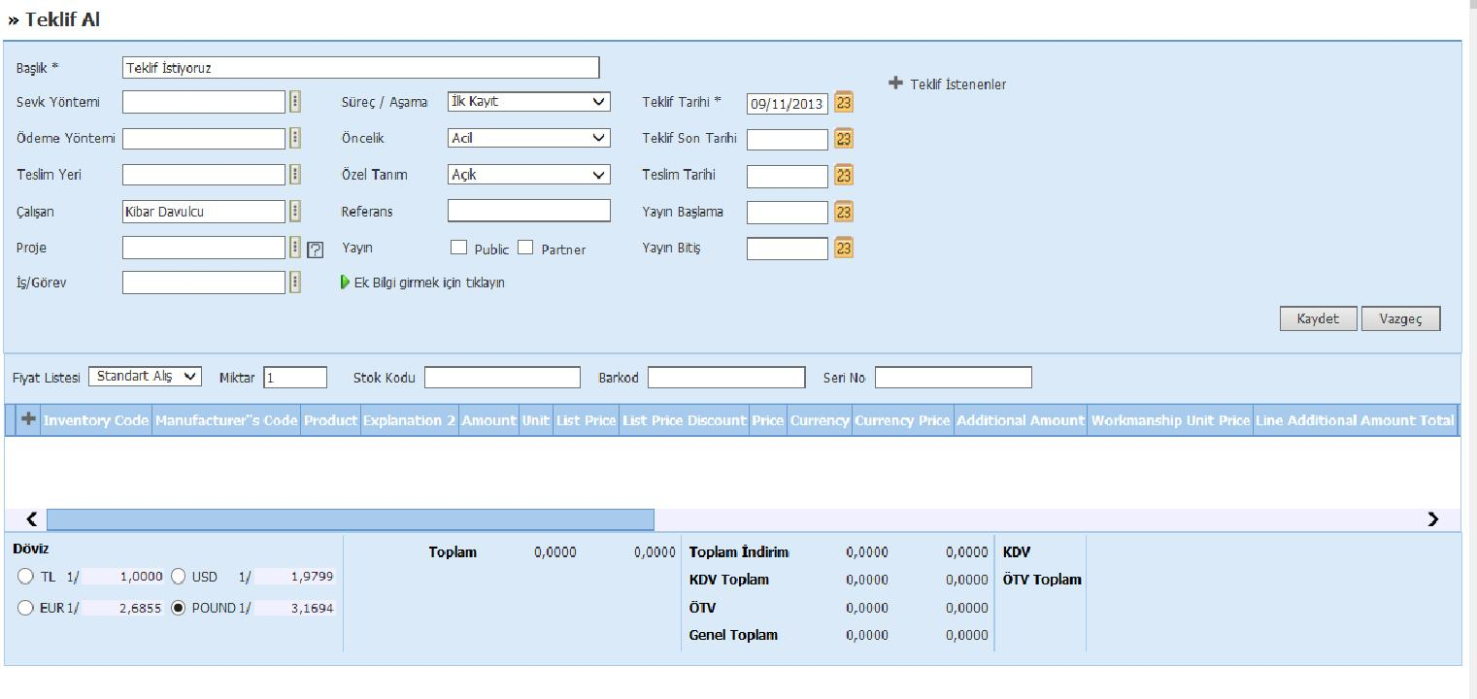Click Manufacturer's Code column header
This screenshot has width=1477, height=699.
tap(226, 420)
